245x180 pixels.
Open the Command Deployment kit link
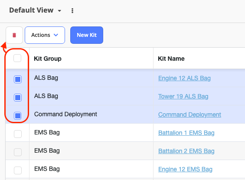click(189, 115)
